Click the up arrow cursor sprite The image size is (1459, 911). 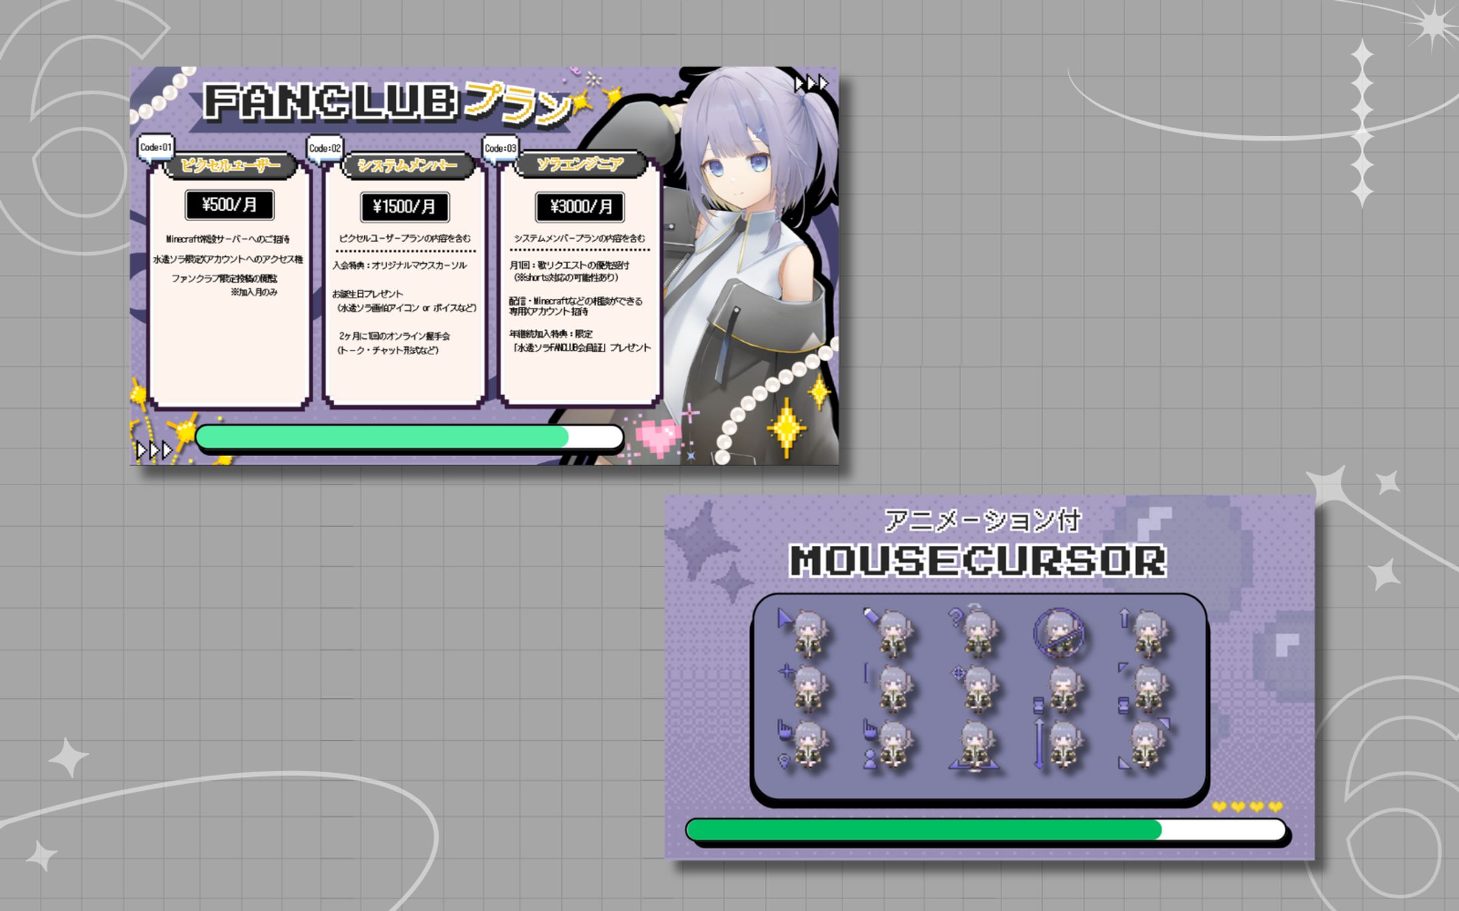1145,633
